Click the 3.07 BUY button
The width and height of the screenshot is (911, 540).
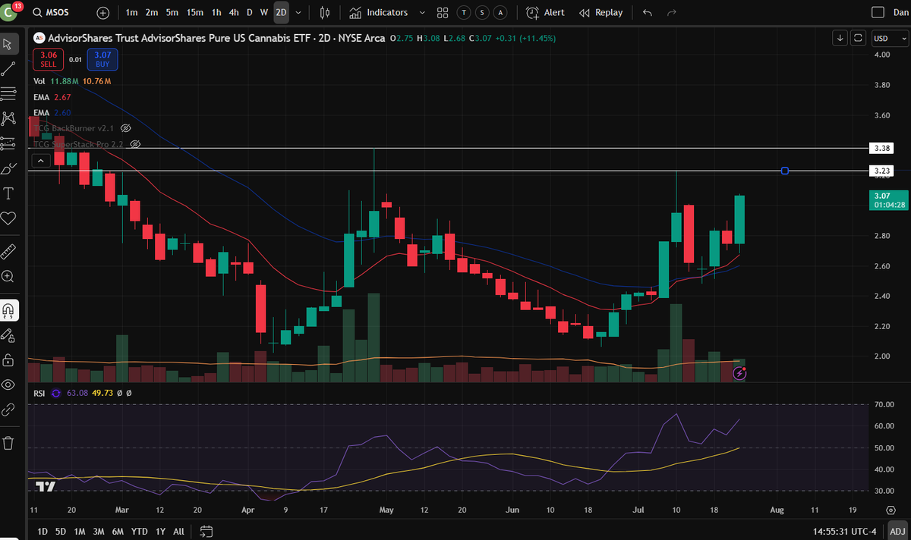(102, 59)
